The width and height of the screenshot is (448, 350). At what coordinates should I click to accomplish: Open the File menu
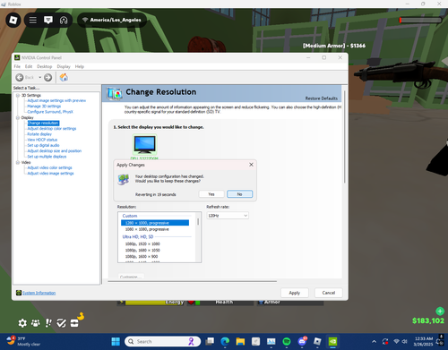(x=17, y=66)
